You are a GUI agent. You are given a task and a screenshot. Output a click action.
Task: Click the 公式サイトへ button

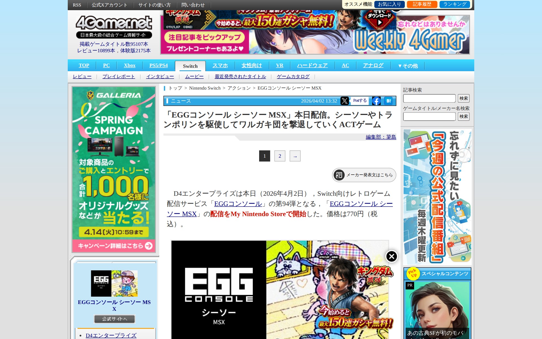point(114,319)
